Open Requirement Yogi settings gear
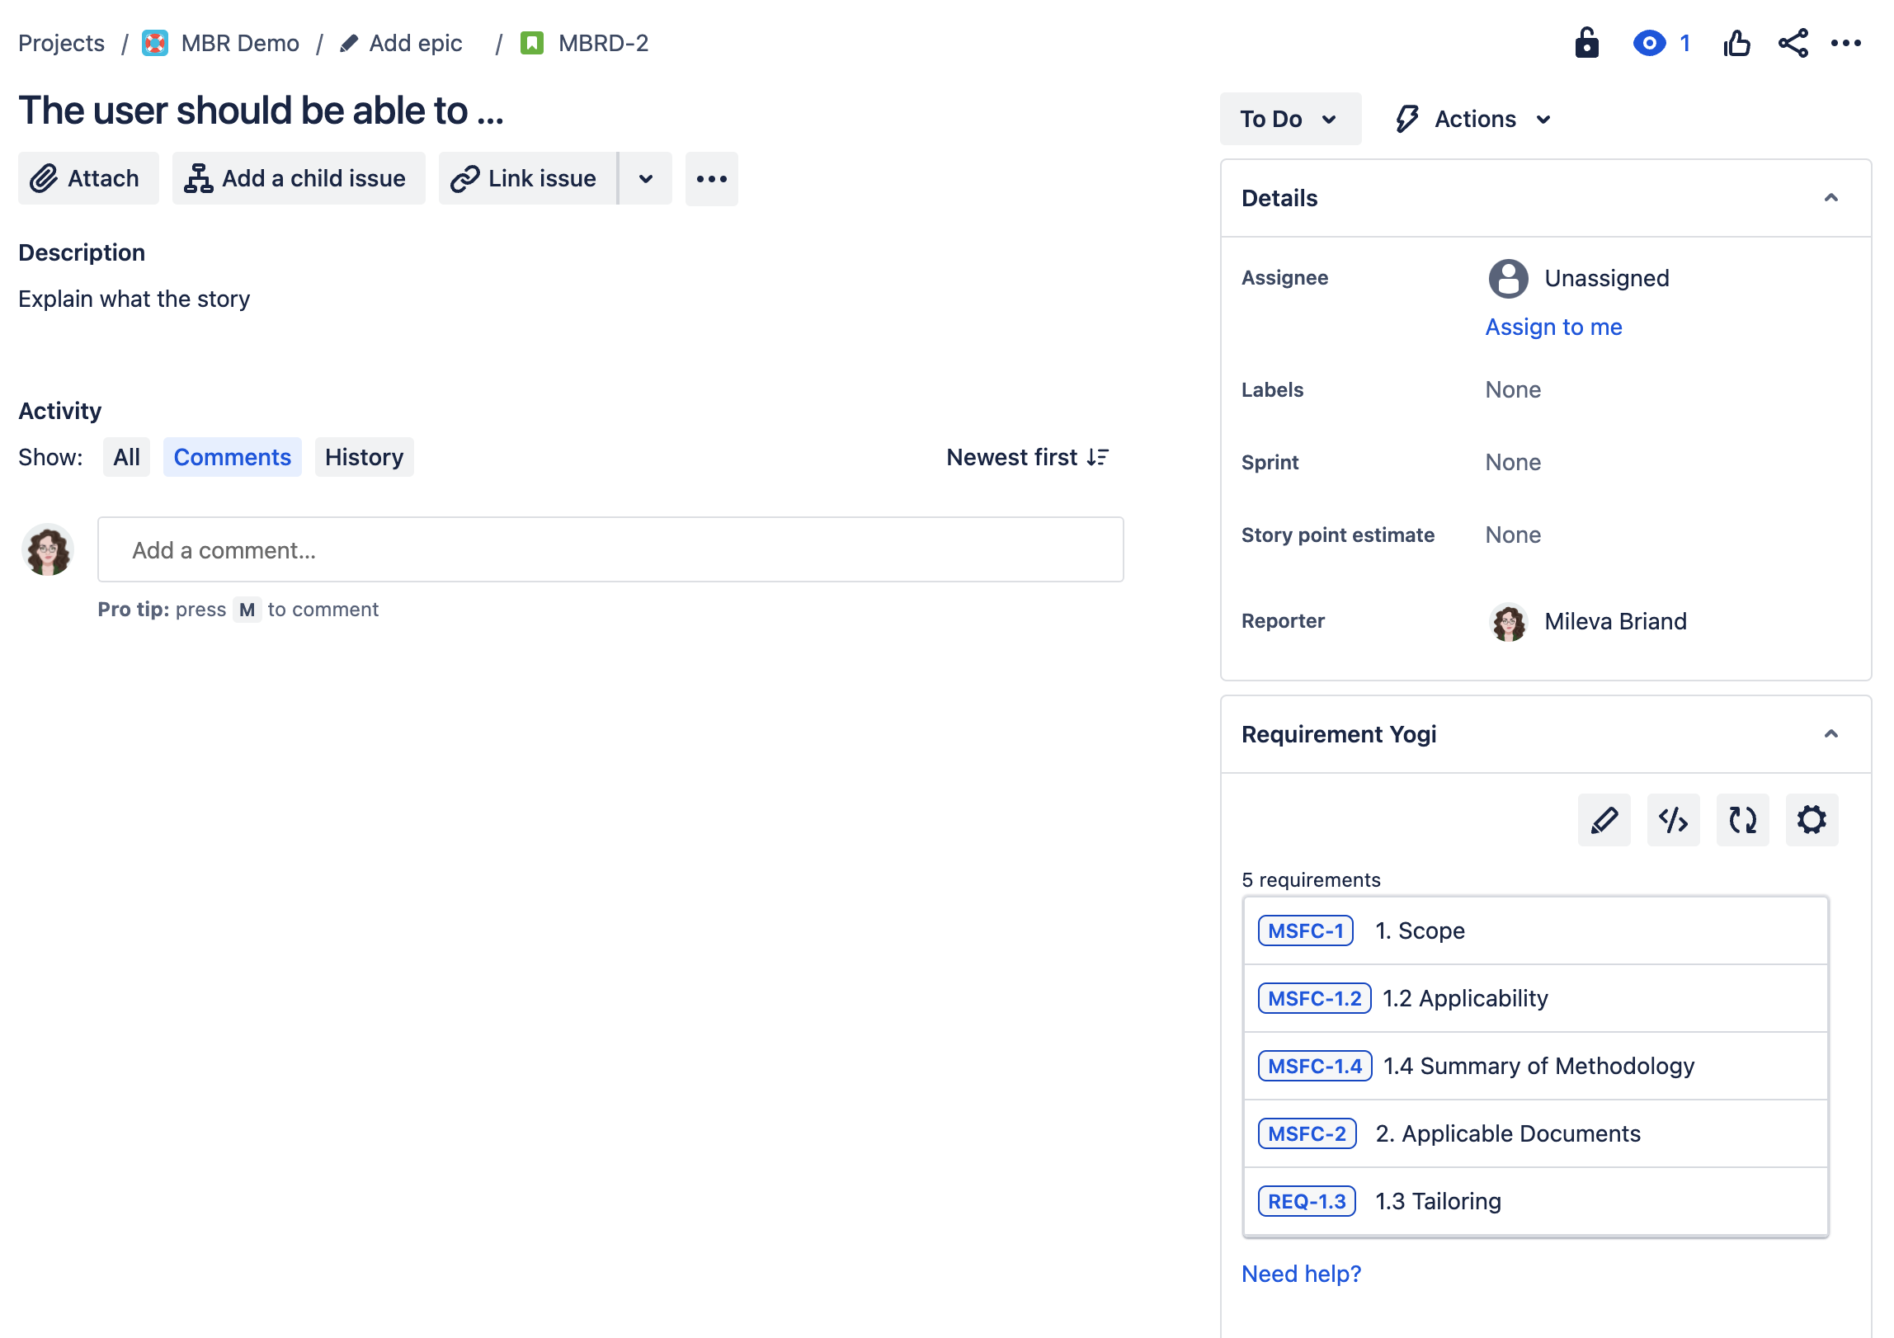The image size is (1894, 1338). coord(1812,819)
